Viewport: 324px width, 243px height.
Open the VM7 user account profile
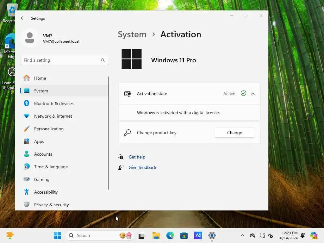point(51,38)
